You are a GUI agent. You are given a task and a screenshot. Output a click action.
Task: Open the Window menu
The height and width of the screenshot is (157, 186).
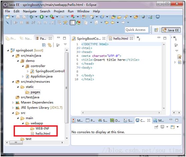(x=83, y=11)
